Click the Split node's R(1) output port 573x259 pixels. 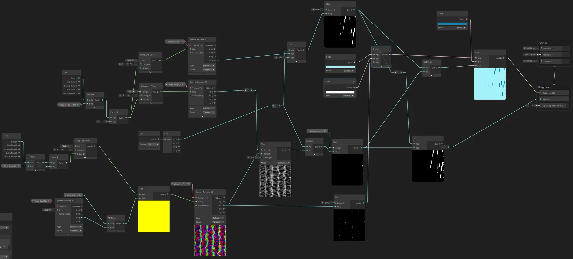[x=179, y=139]
